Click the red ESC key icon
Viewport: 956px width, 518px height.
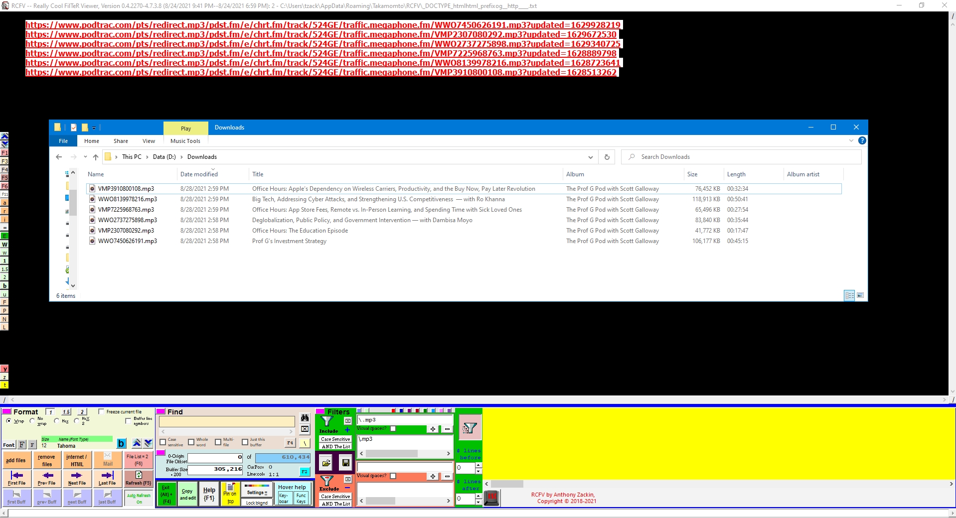click(492, 498)
